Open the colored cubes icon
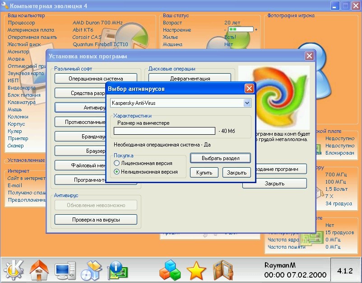This screenshot has width=362, height=283. (x=170, y=270)
